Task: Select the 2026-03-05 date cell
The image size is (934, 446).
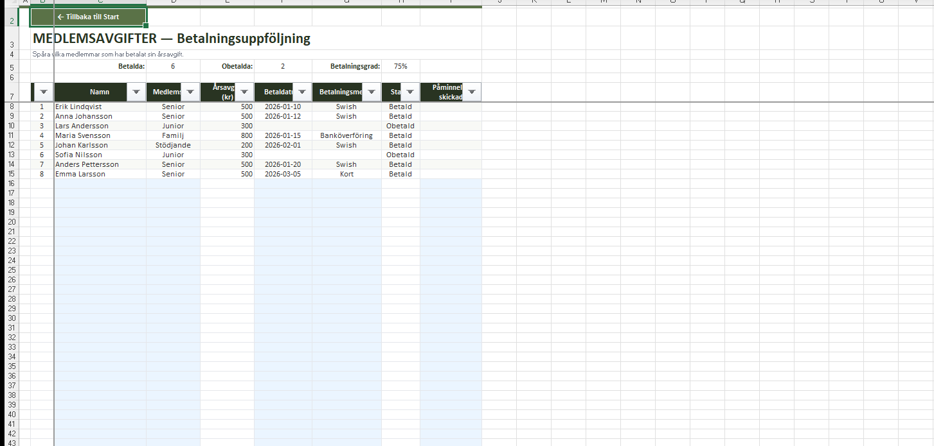Action: coord(282,174)
